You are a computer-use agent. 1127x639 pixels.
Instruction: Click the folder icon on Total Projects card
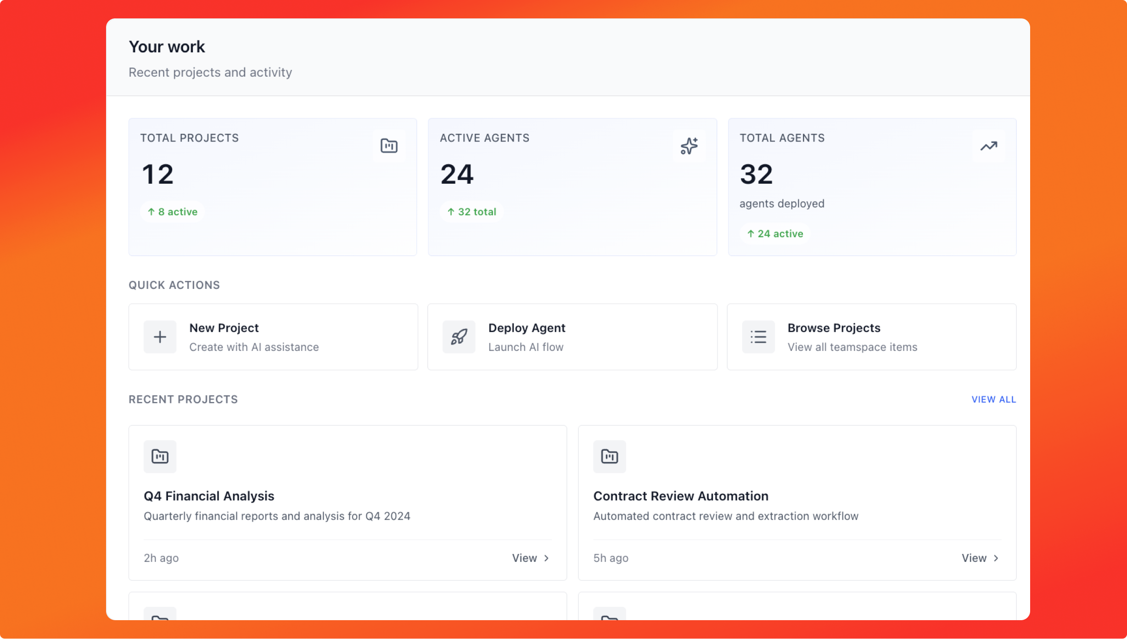coord(388,146)
